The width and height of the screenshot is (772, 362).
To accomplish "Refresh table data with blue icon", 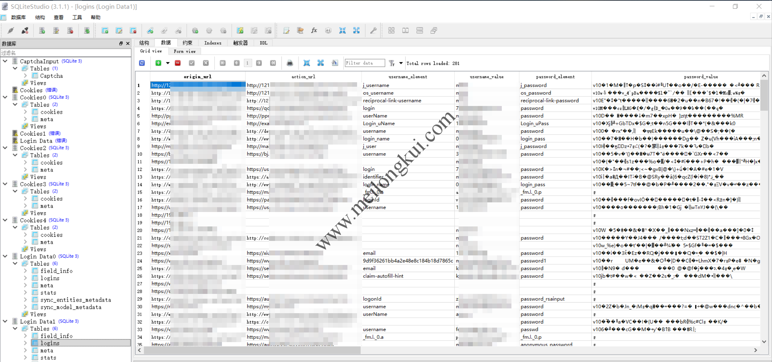I will click(x=142, y=63).
